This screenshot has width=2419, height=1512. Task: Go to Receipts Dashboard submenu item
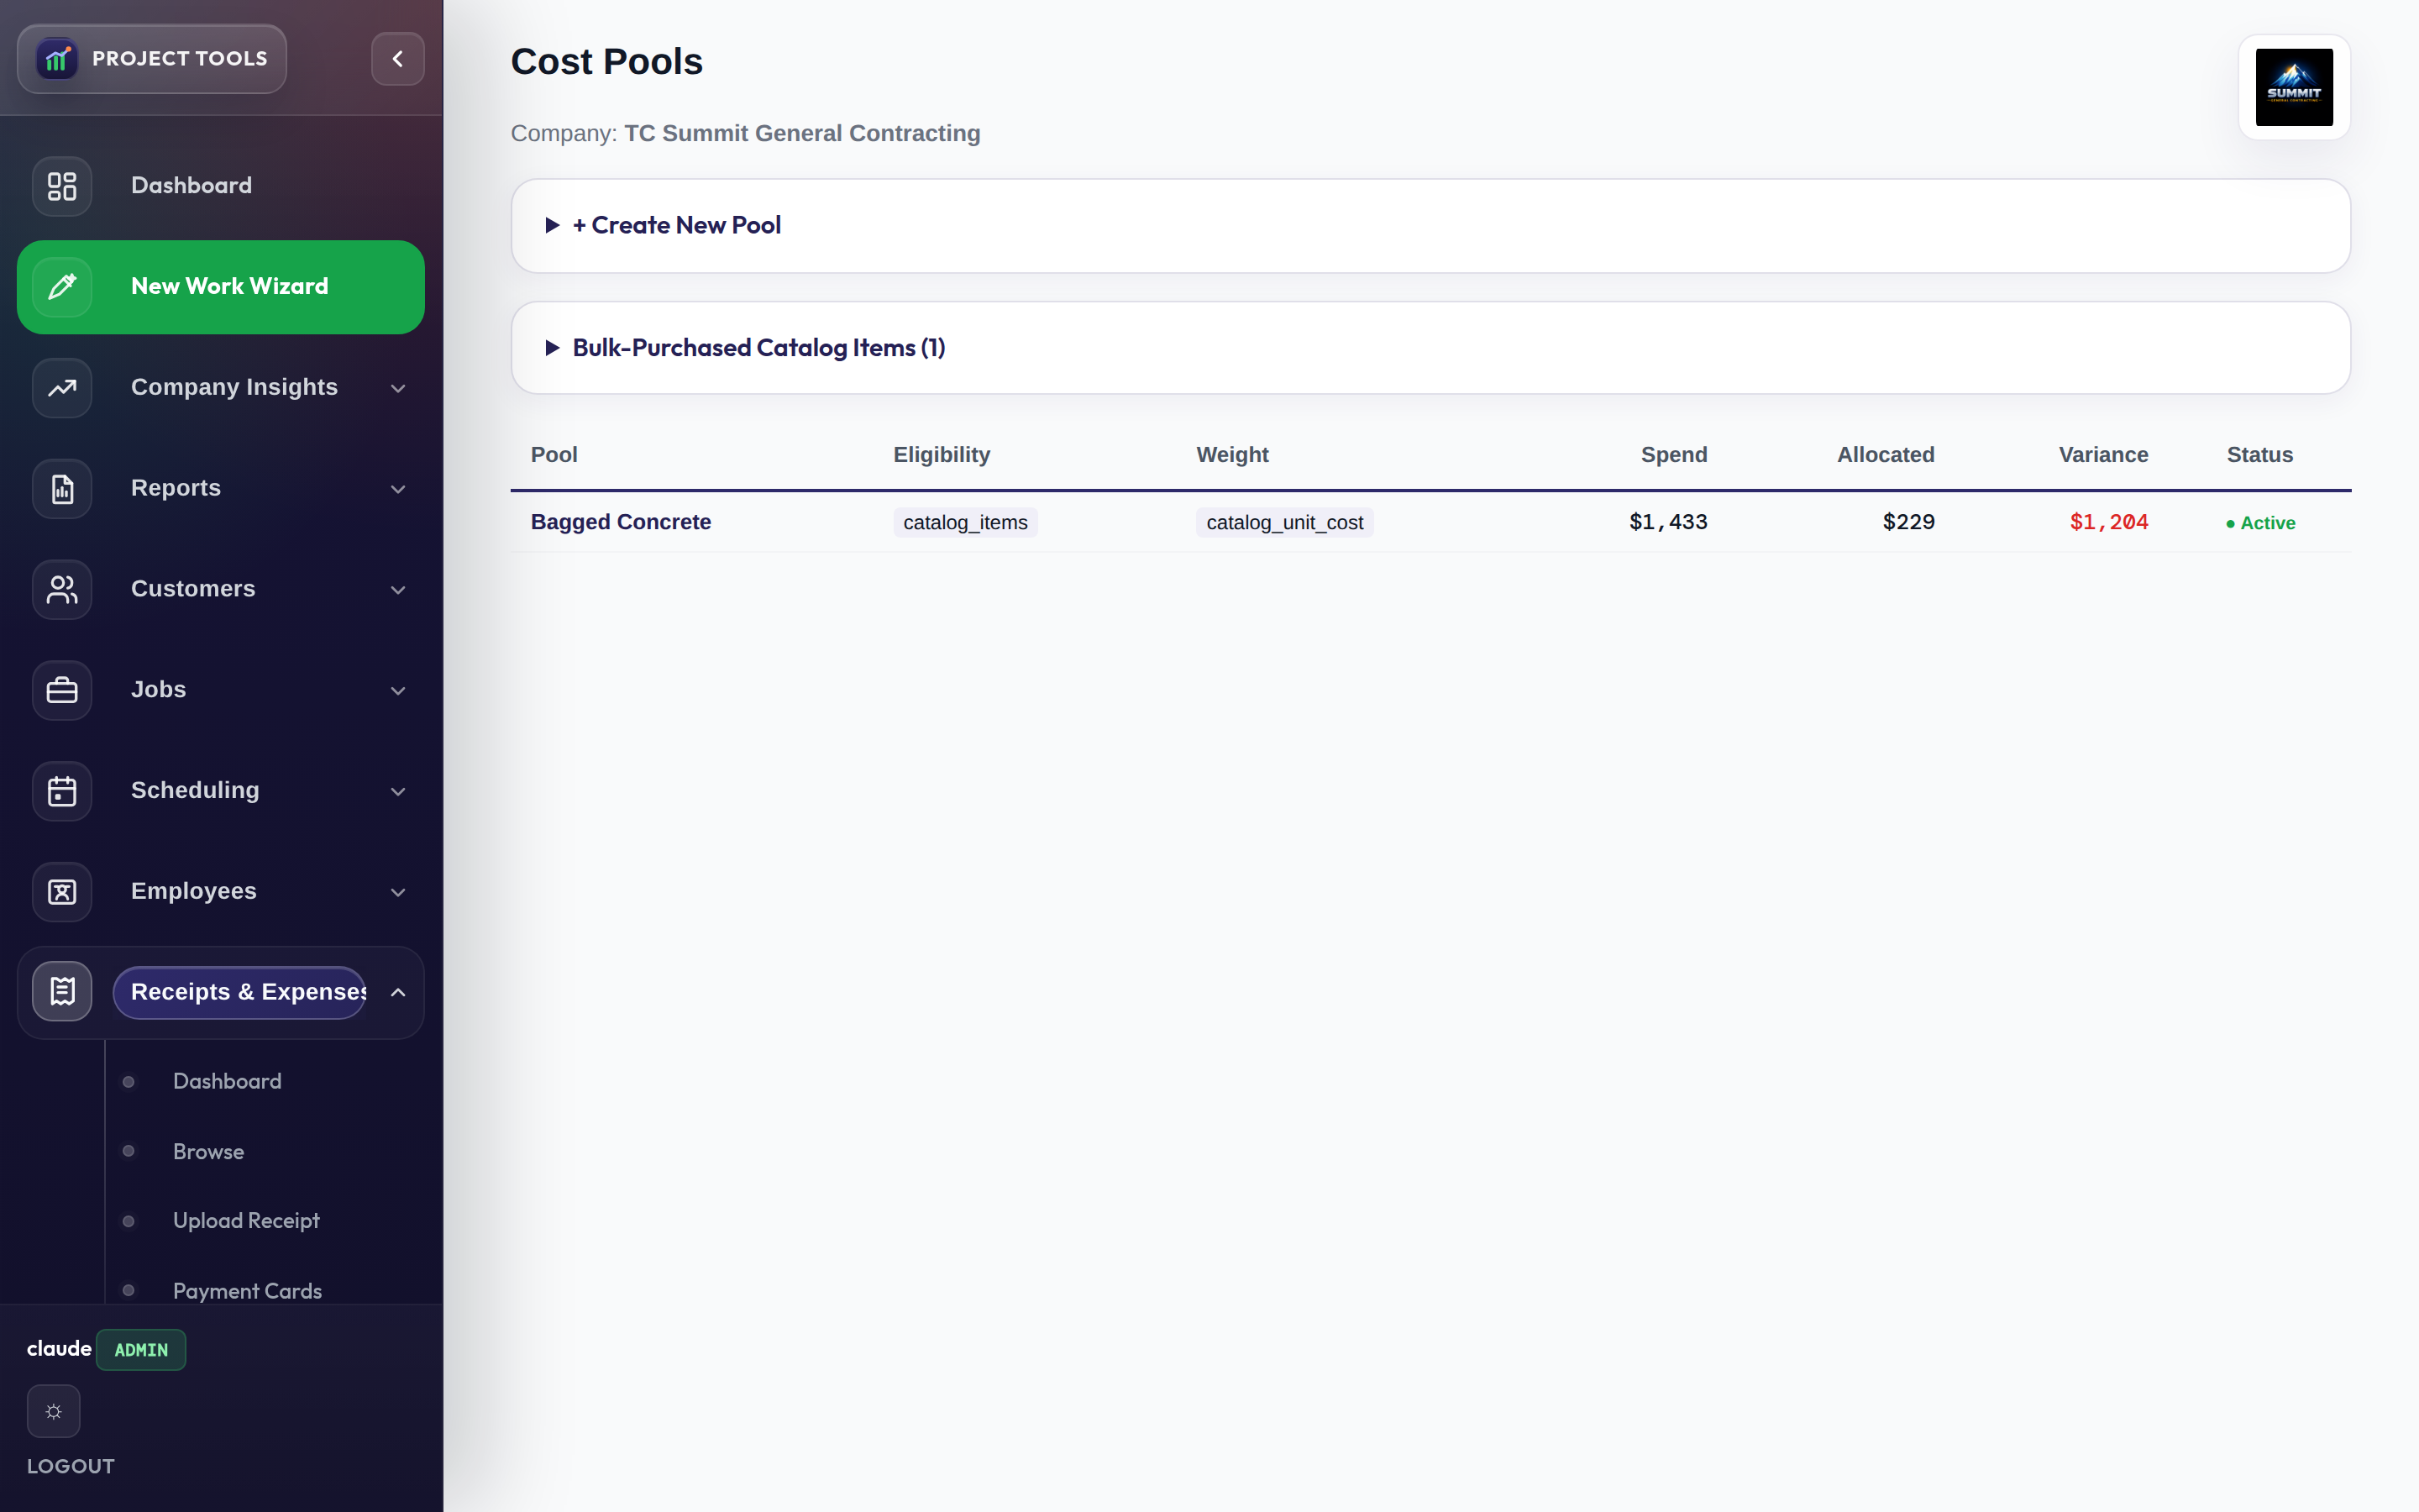(227, 1081)
